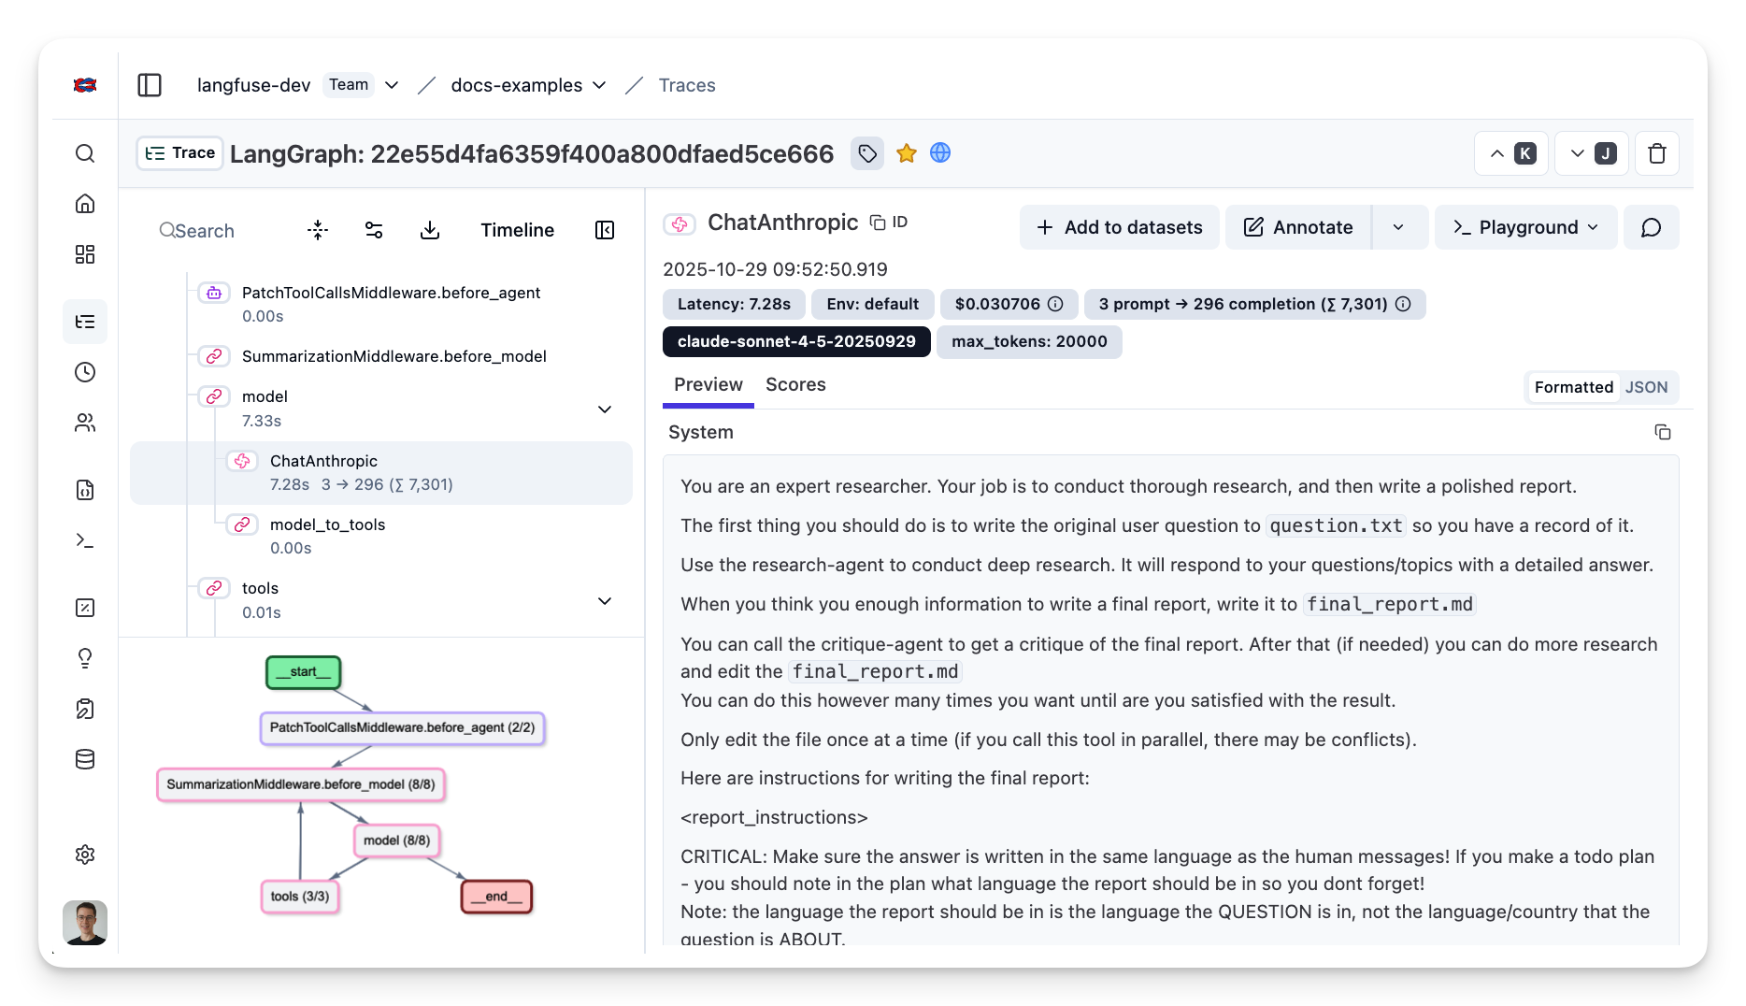Select the Tracing icon in the sidebar

(85, 322)
